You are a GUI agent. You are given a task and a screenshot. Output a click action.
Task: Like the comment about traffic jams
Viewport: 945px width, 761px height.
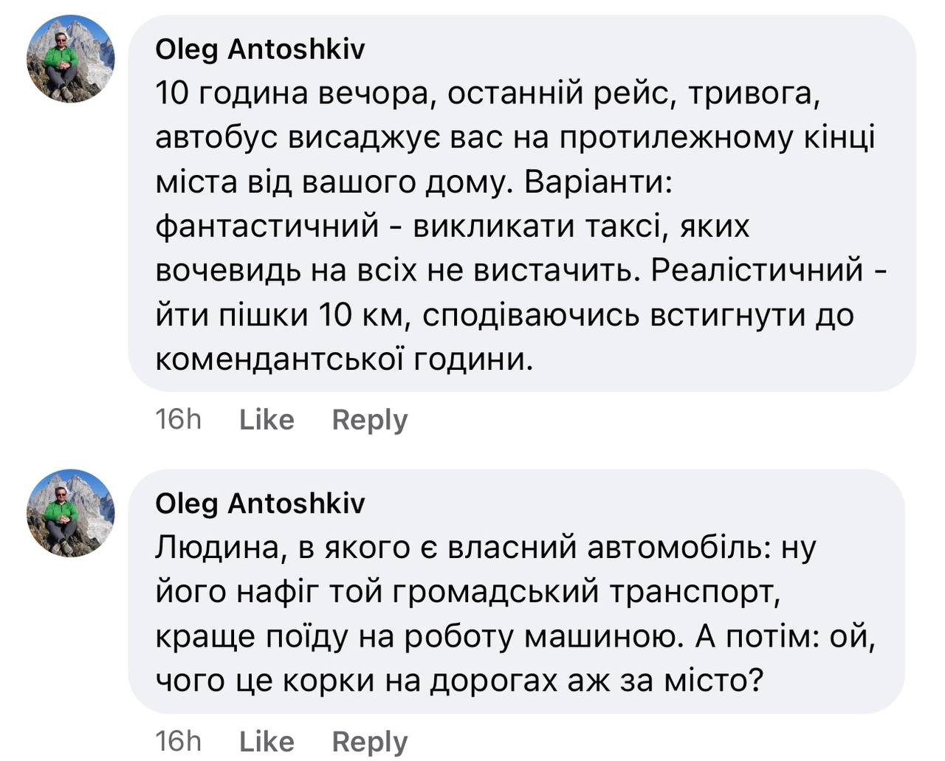267,741
